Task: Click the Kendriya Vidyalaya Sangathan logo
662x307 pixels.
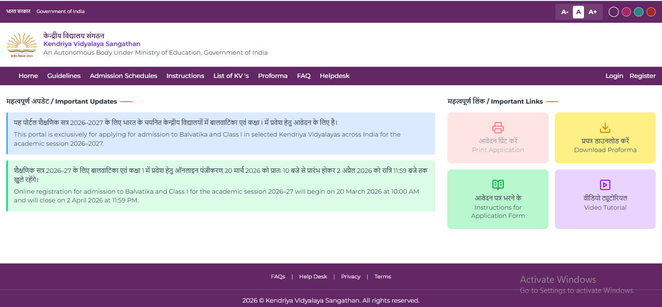Action: coord(21,45)
